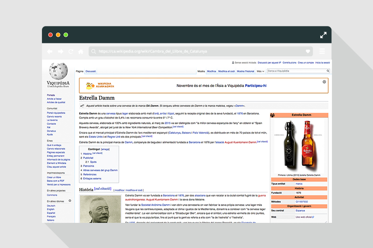Jump to Spots subsection in contents
373x248 pixels.
point(93,162)
